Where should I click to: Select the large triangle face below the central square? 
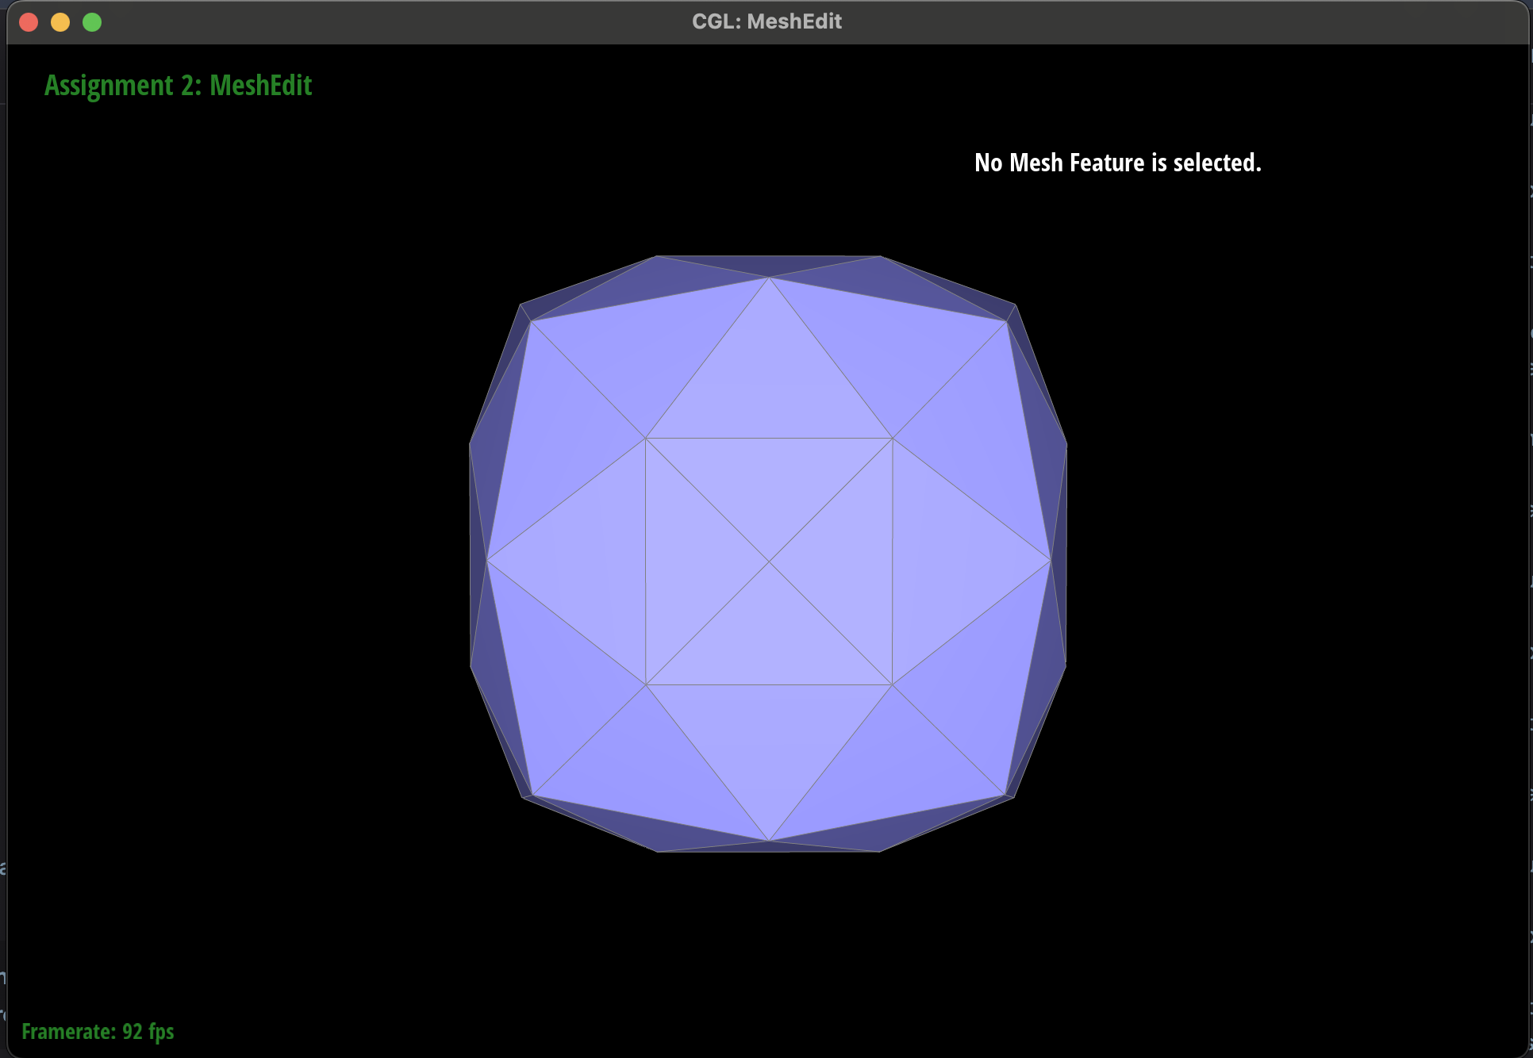point(769,738)
